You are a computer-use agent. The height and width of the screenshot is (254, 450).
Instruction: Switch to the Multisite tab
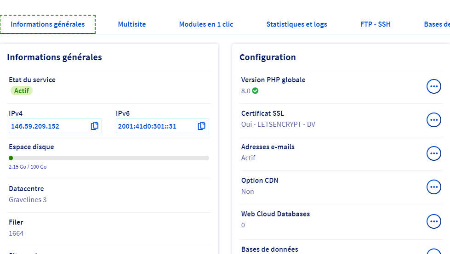(x=131, y=24)
